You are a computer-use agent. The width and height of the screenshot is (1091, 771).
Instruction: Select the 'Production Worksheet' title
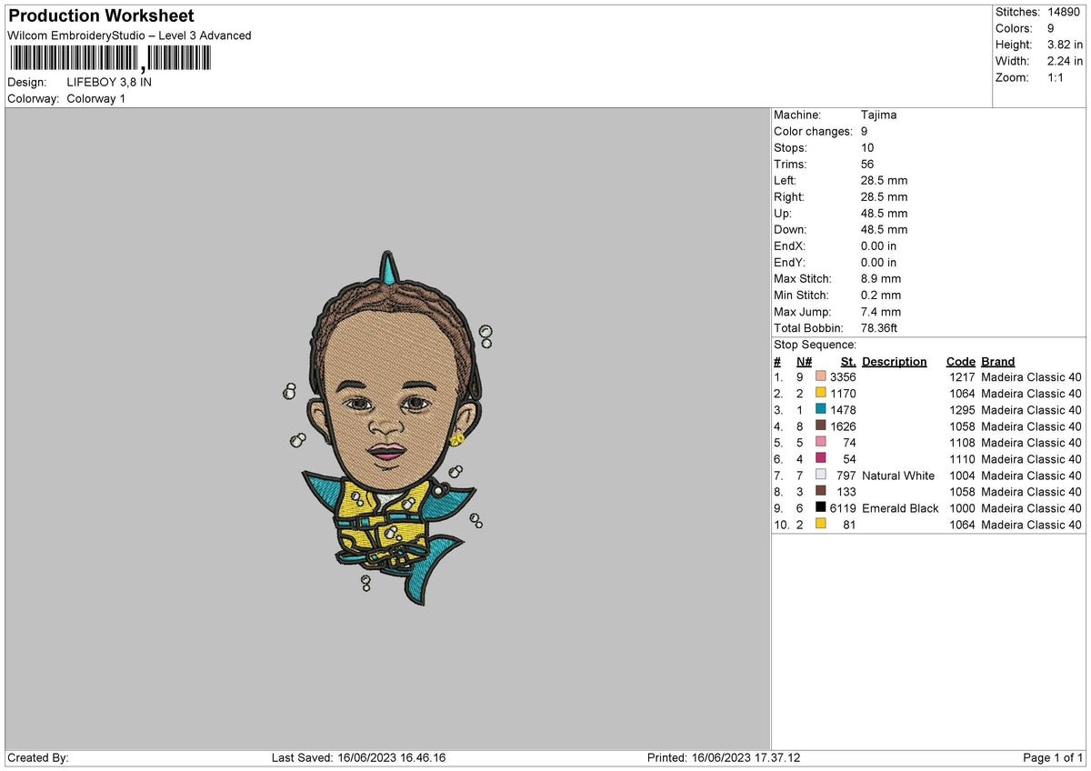101,16
